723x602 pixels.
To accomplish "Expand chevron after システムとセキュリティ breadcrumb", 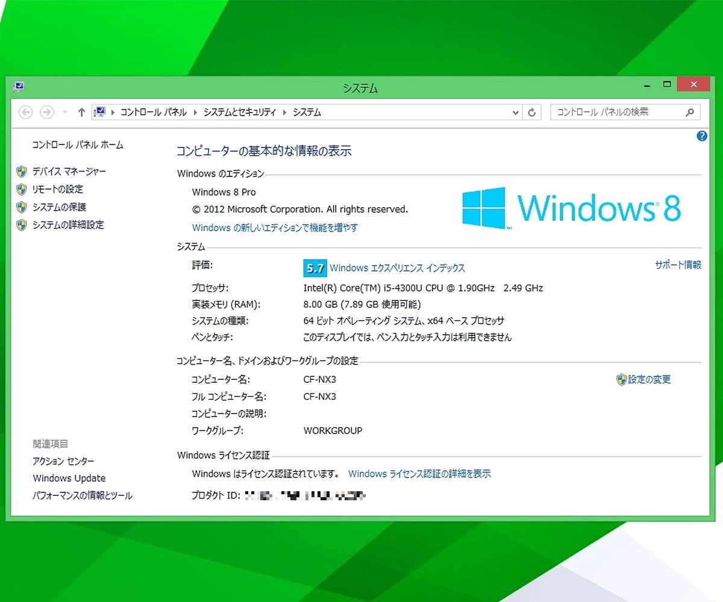I will (x=284, y=113).
